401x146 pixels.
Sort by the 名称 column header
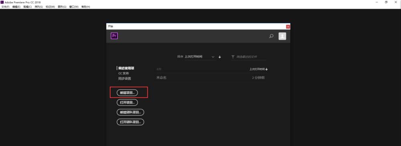pos(159,69)
